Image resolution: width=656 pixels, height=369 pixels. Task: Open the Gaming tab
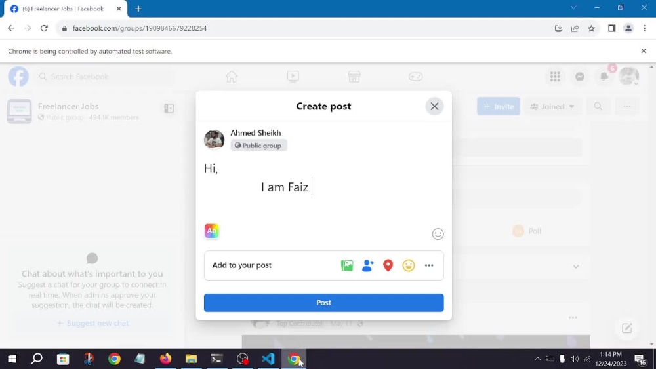[x=415, y=77]
